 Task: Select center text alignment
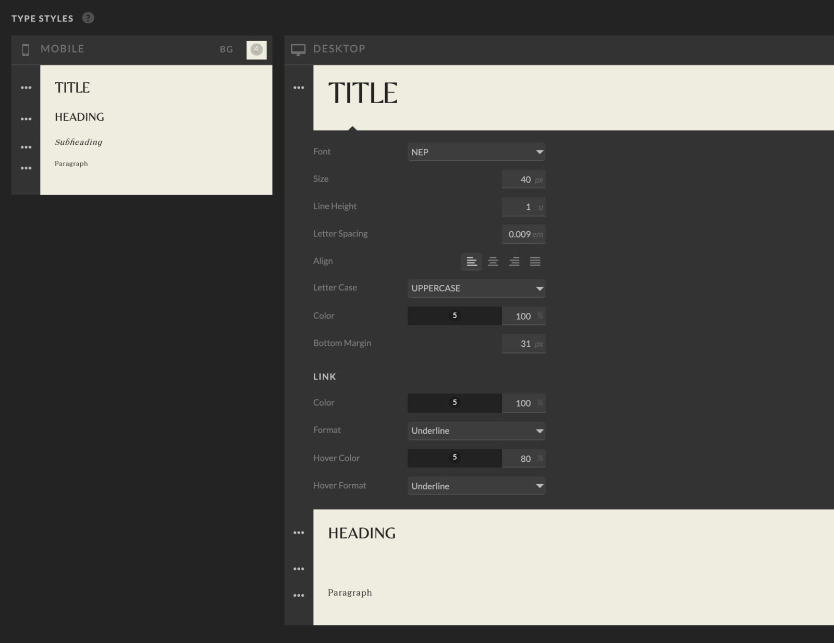click(x=493, y=261)
